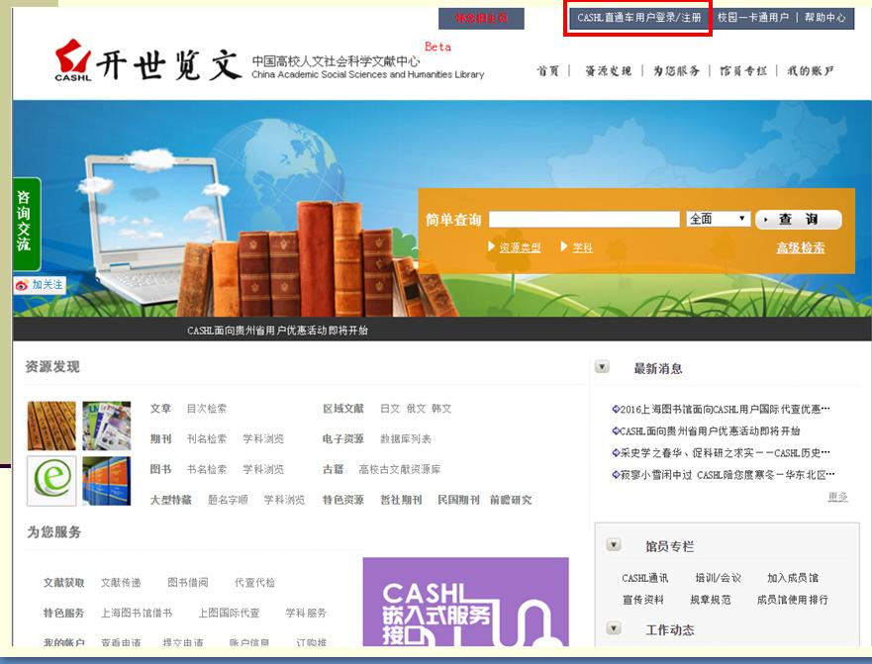Click the Weibo 加关注 follow button
Screen dimensions: 872x664
point(40,285)
